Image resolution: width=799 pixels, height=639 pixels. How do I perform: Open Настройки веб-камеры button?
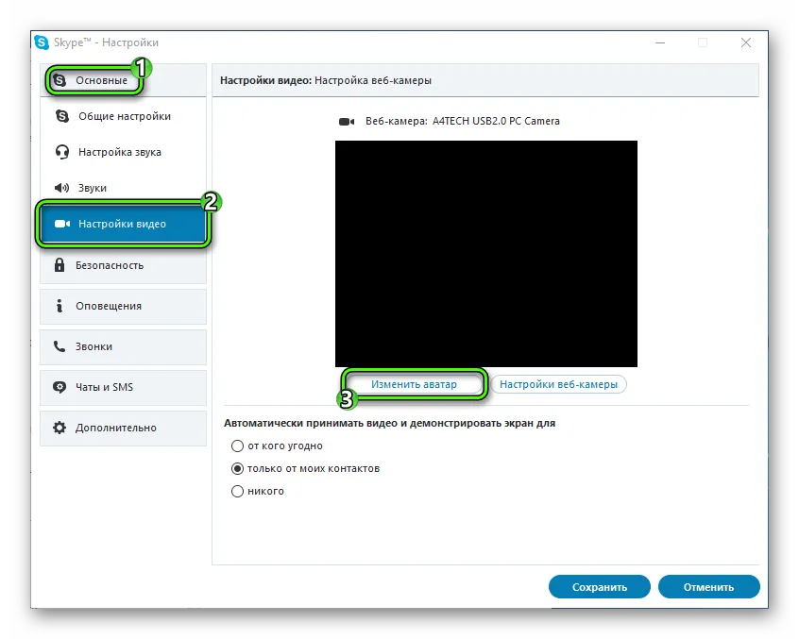(x=558, y=384)
